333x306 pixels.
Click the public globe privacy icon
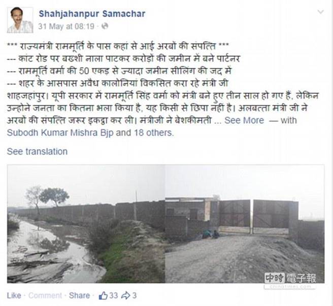(105, 26)
